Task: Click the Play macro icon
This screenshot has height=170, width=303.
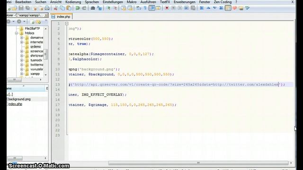Action: pos(180,8)
